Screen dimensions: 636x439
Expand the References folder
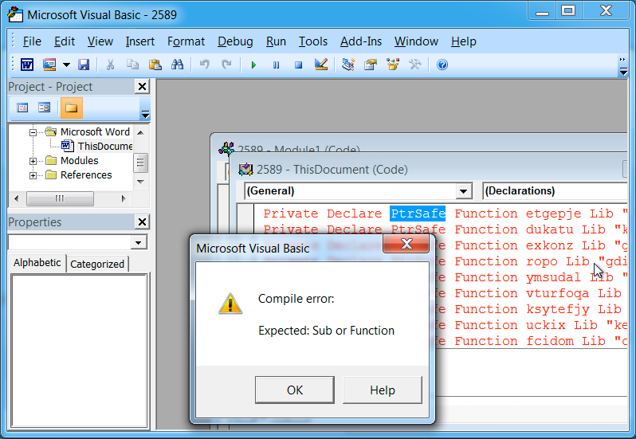tap(33, 175)
